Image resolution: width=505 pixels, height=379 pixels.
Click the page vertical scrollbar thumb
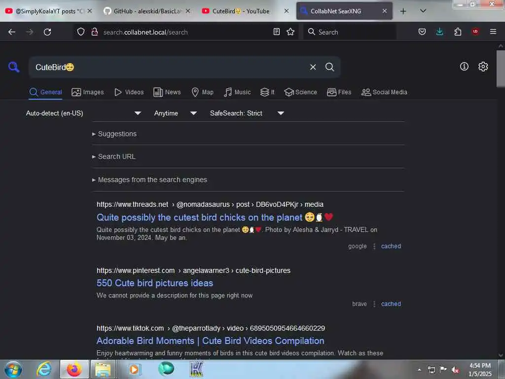pyautogui.click(x=501, y=68)
